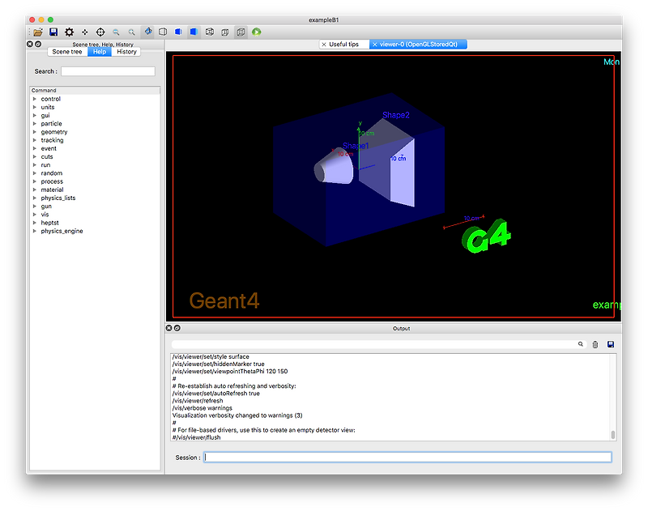648x511 pixels.
Task: Expand the geometry command group
Action: [x=35, y=132]
